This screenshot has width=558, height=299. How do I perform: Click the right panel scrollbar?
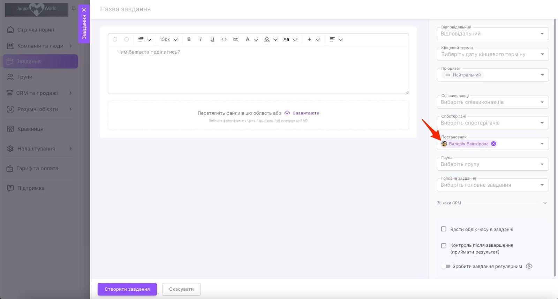pyautogui.click(x=555, y=147)
